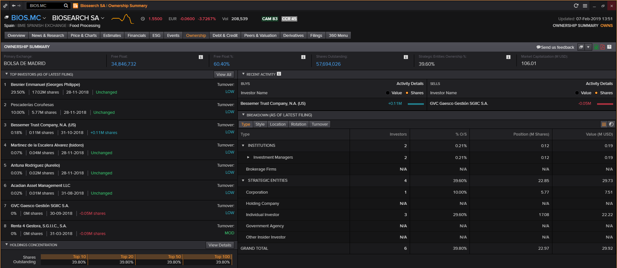This screenshot has height=268, width=617.
Task: Switch breakdown to pie chart view
Action: (611, 124)
